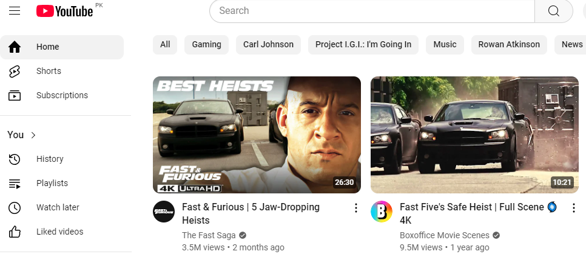The height and width of the screenshot is (254, 586).
Task: Open the hamburger guide menu
Action: click(x=15, y=11)
